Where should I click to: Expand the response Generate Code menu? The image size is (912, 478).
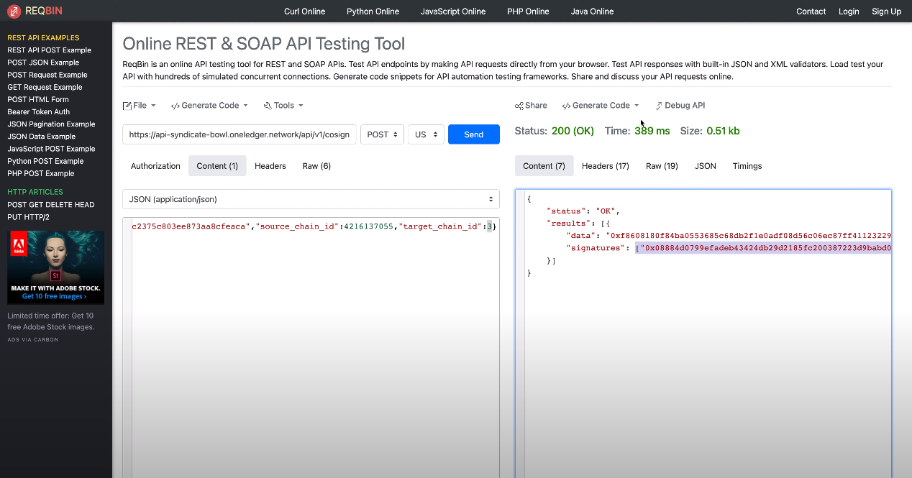point(601,106)
